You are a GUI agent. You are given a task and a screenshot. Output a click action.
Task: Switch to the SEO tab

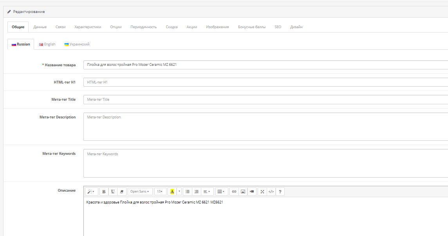pyautogui.click(x=278, y=27)
